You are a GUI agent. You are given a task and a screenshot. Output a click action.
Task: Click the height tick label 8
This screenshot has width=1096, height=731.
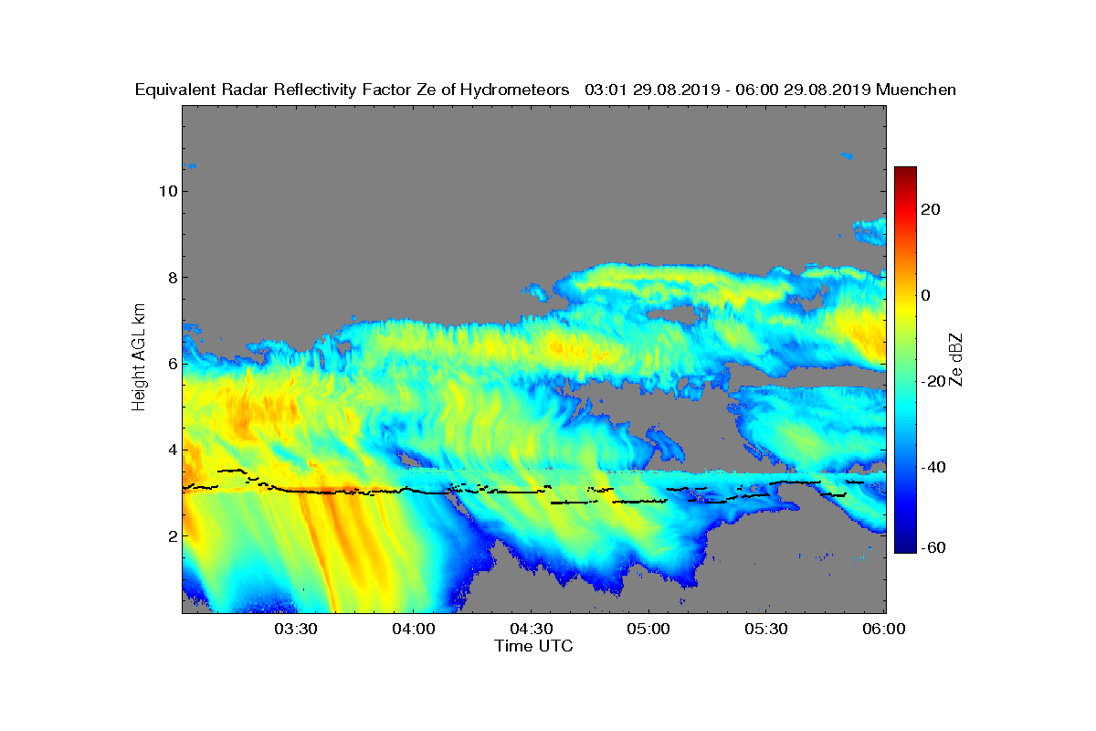tap(172, 277)
